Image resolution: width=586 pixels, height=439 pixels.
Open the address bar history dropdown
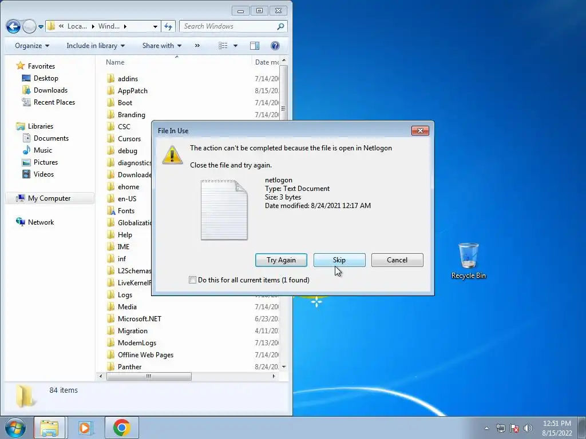click(155, 26)
